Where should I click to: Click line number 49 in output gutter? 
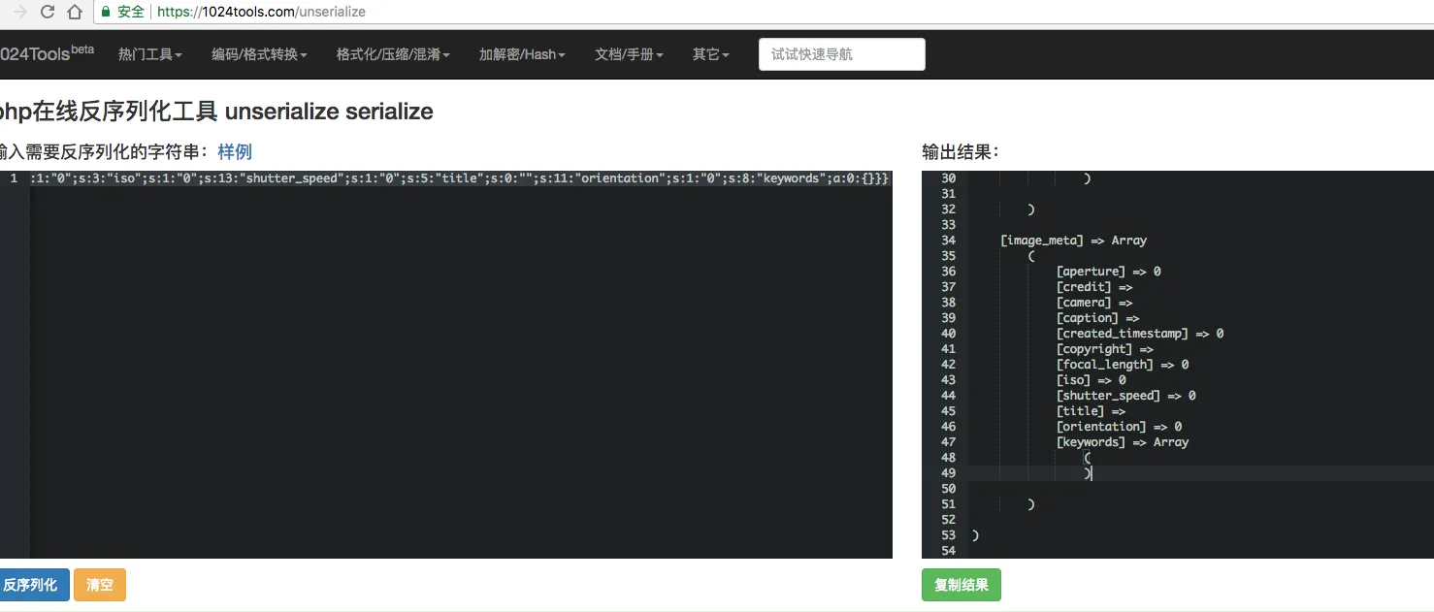pyautogui.click(x=948, y=473)
